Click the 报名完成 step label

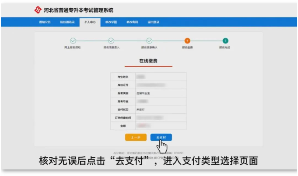[x=224, y=47]
